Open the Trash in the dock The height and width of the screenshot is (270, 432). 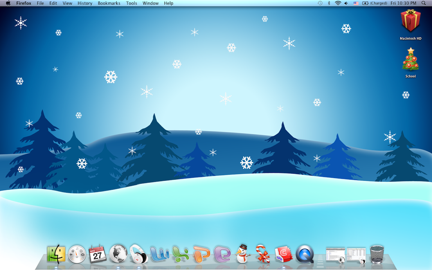[x=376, y=254]
